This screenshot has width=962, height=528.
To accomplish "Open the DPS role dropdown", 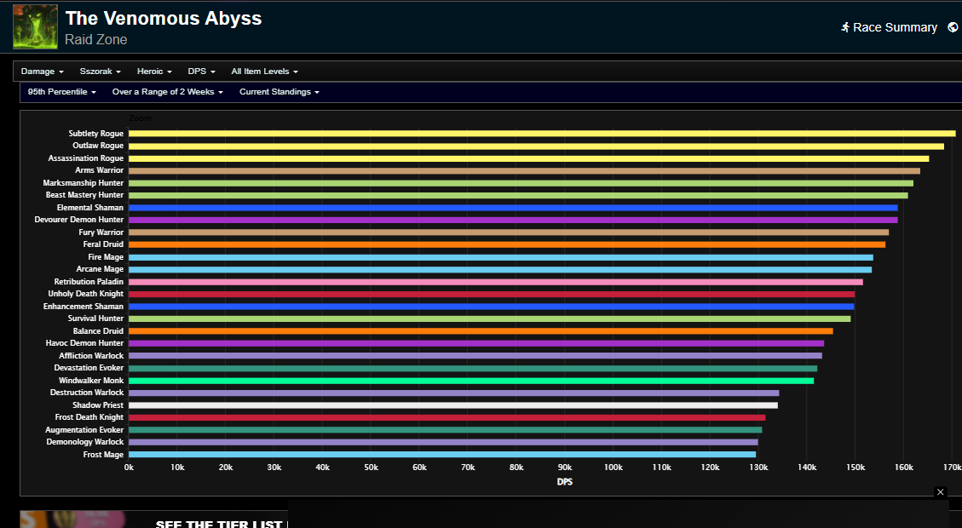I will coord(201,72).
